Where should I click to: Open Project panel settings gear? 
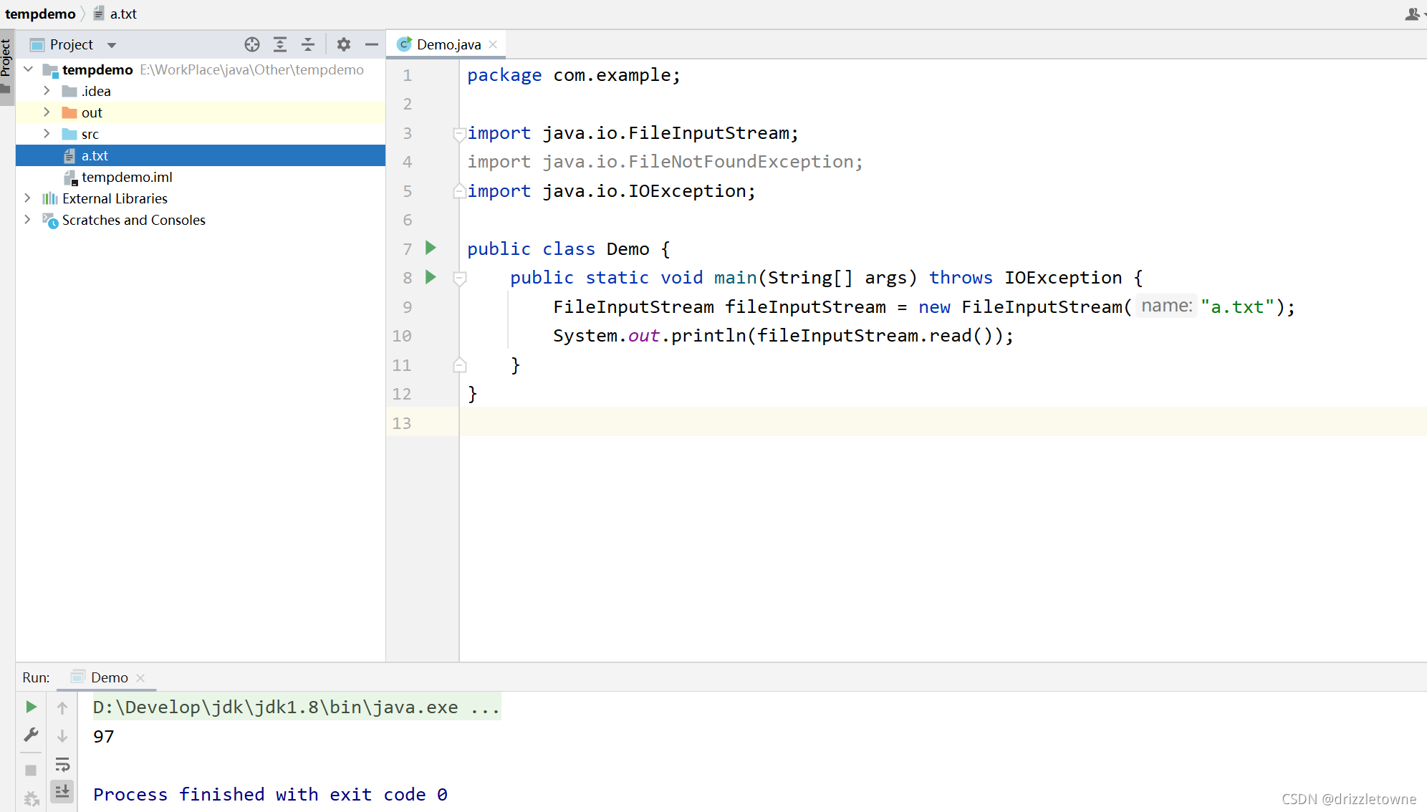[x=344, y=44]
